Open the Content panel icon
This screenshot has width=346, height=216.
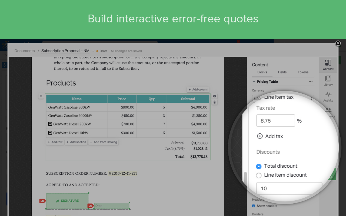click(328, 65)
